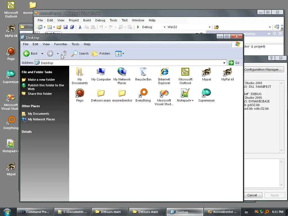Click Visual Studio New Project icon
Screen dimensions: 288x216
tap(40, 27)
